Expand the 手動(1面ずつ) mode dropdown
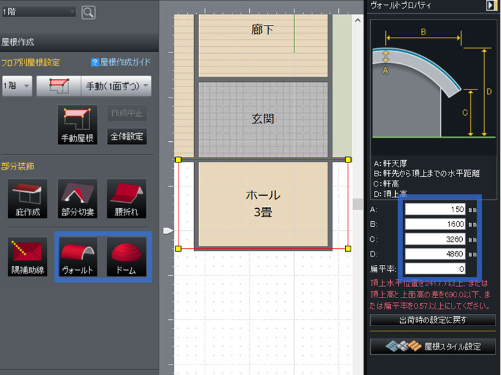Image resolution: width=501 pixels, height=375 pixels. coord(116,86)
